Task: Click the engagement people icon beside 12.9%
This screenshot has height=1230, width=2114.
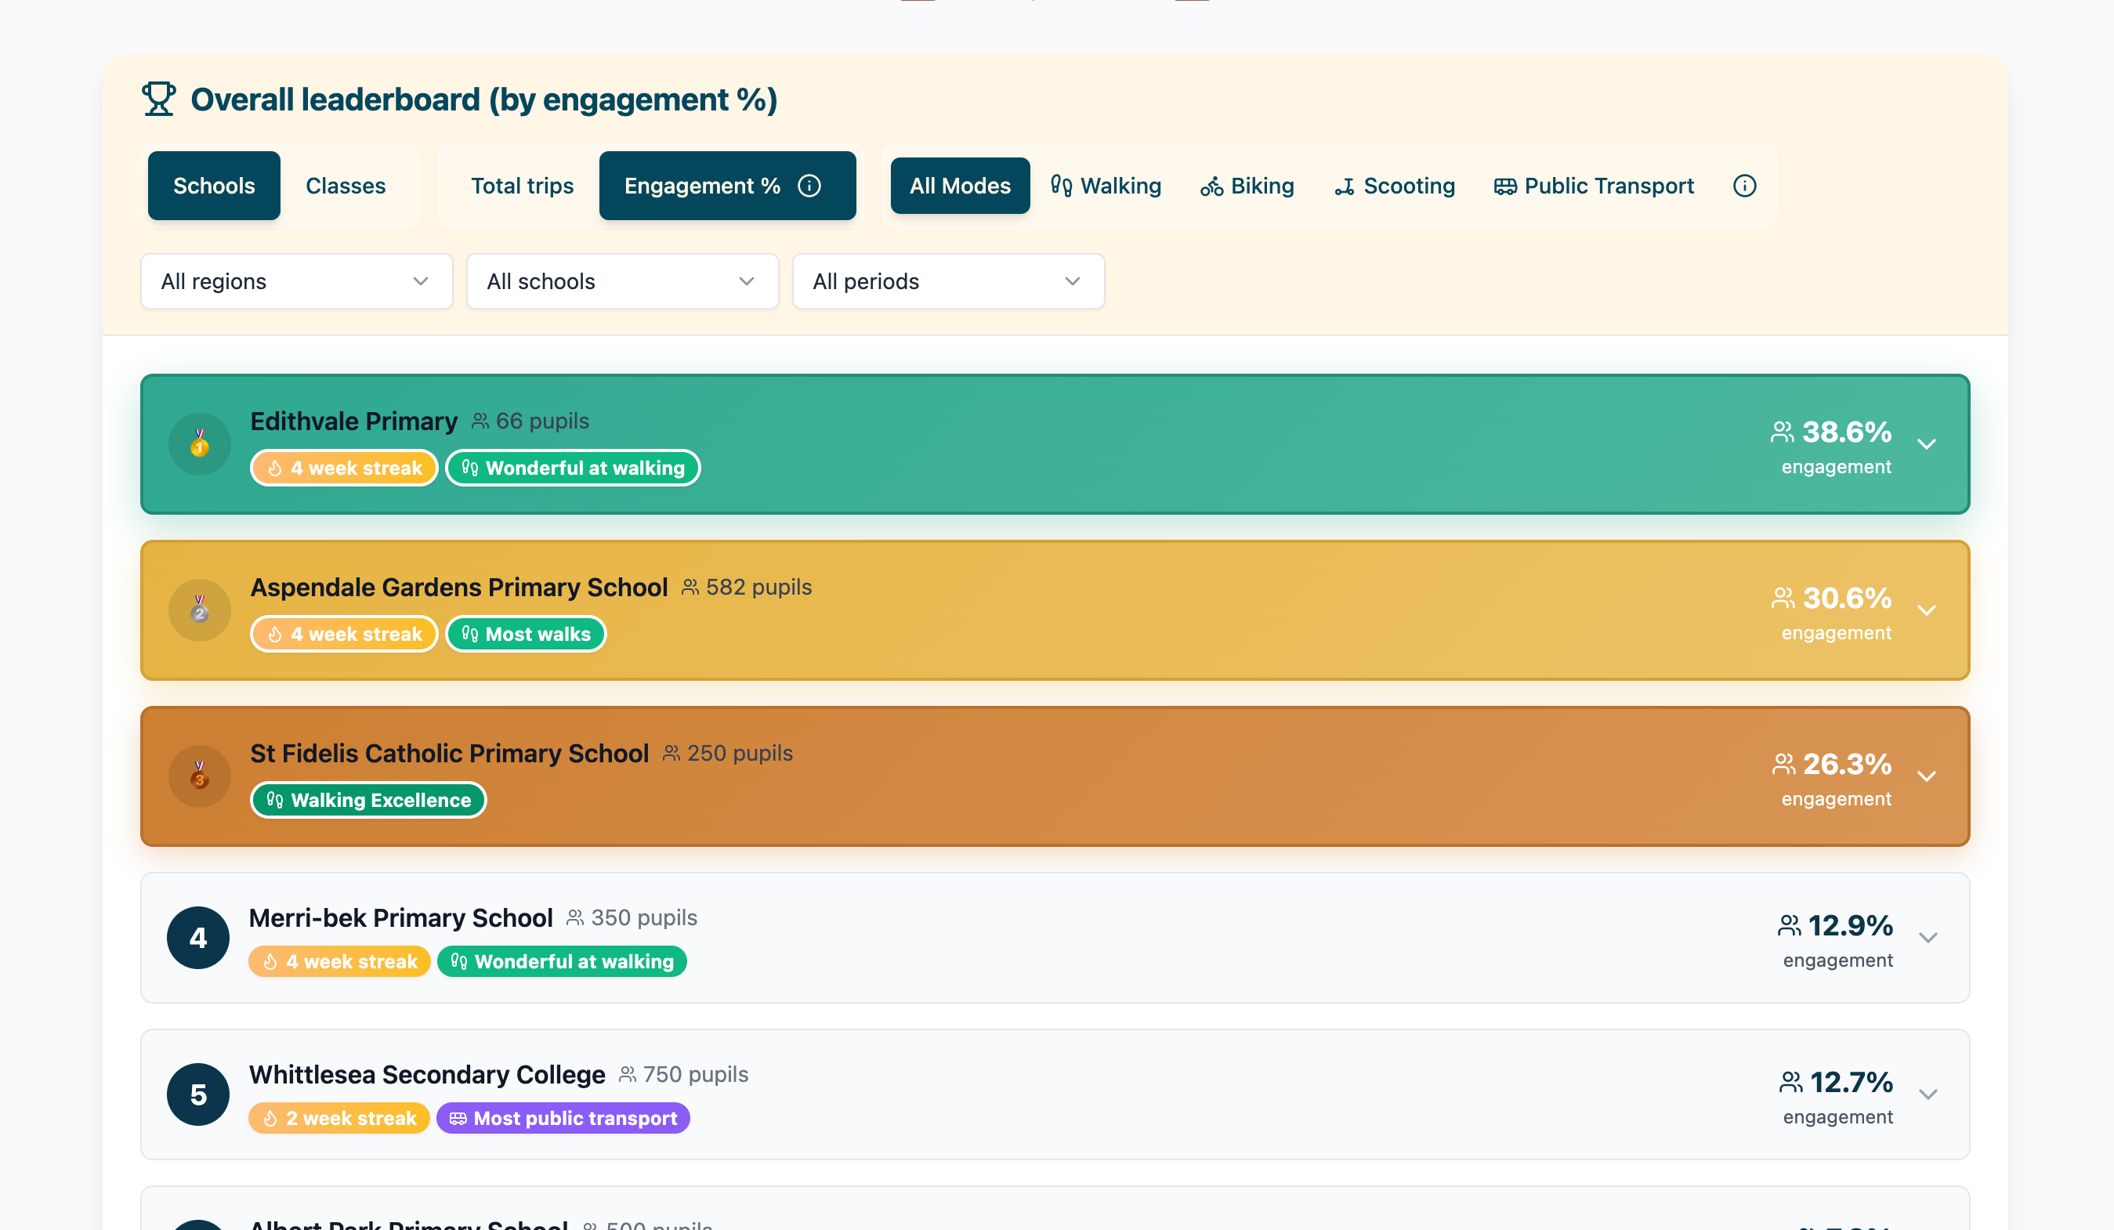Action: (x=1789, y=925)
